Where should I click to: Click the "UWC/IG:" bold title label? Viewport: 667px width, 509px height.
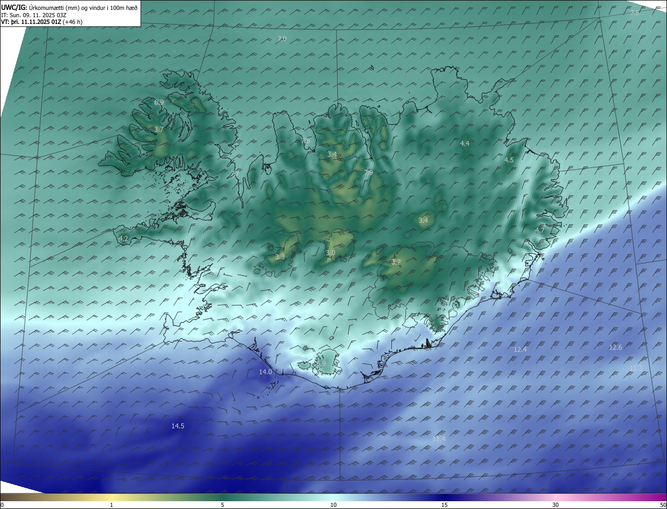pos(14,7)
